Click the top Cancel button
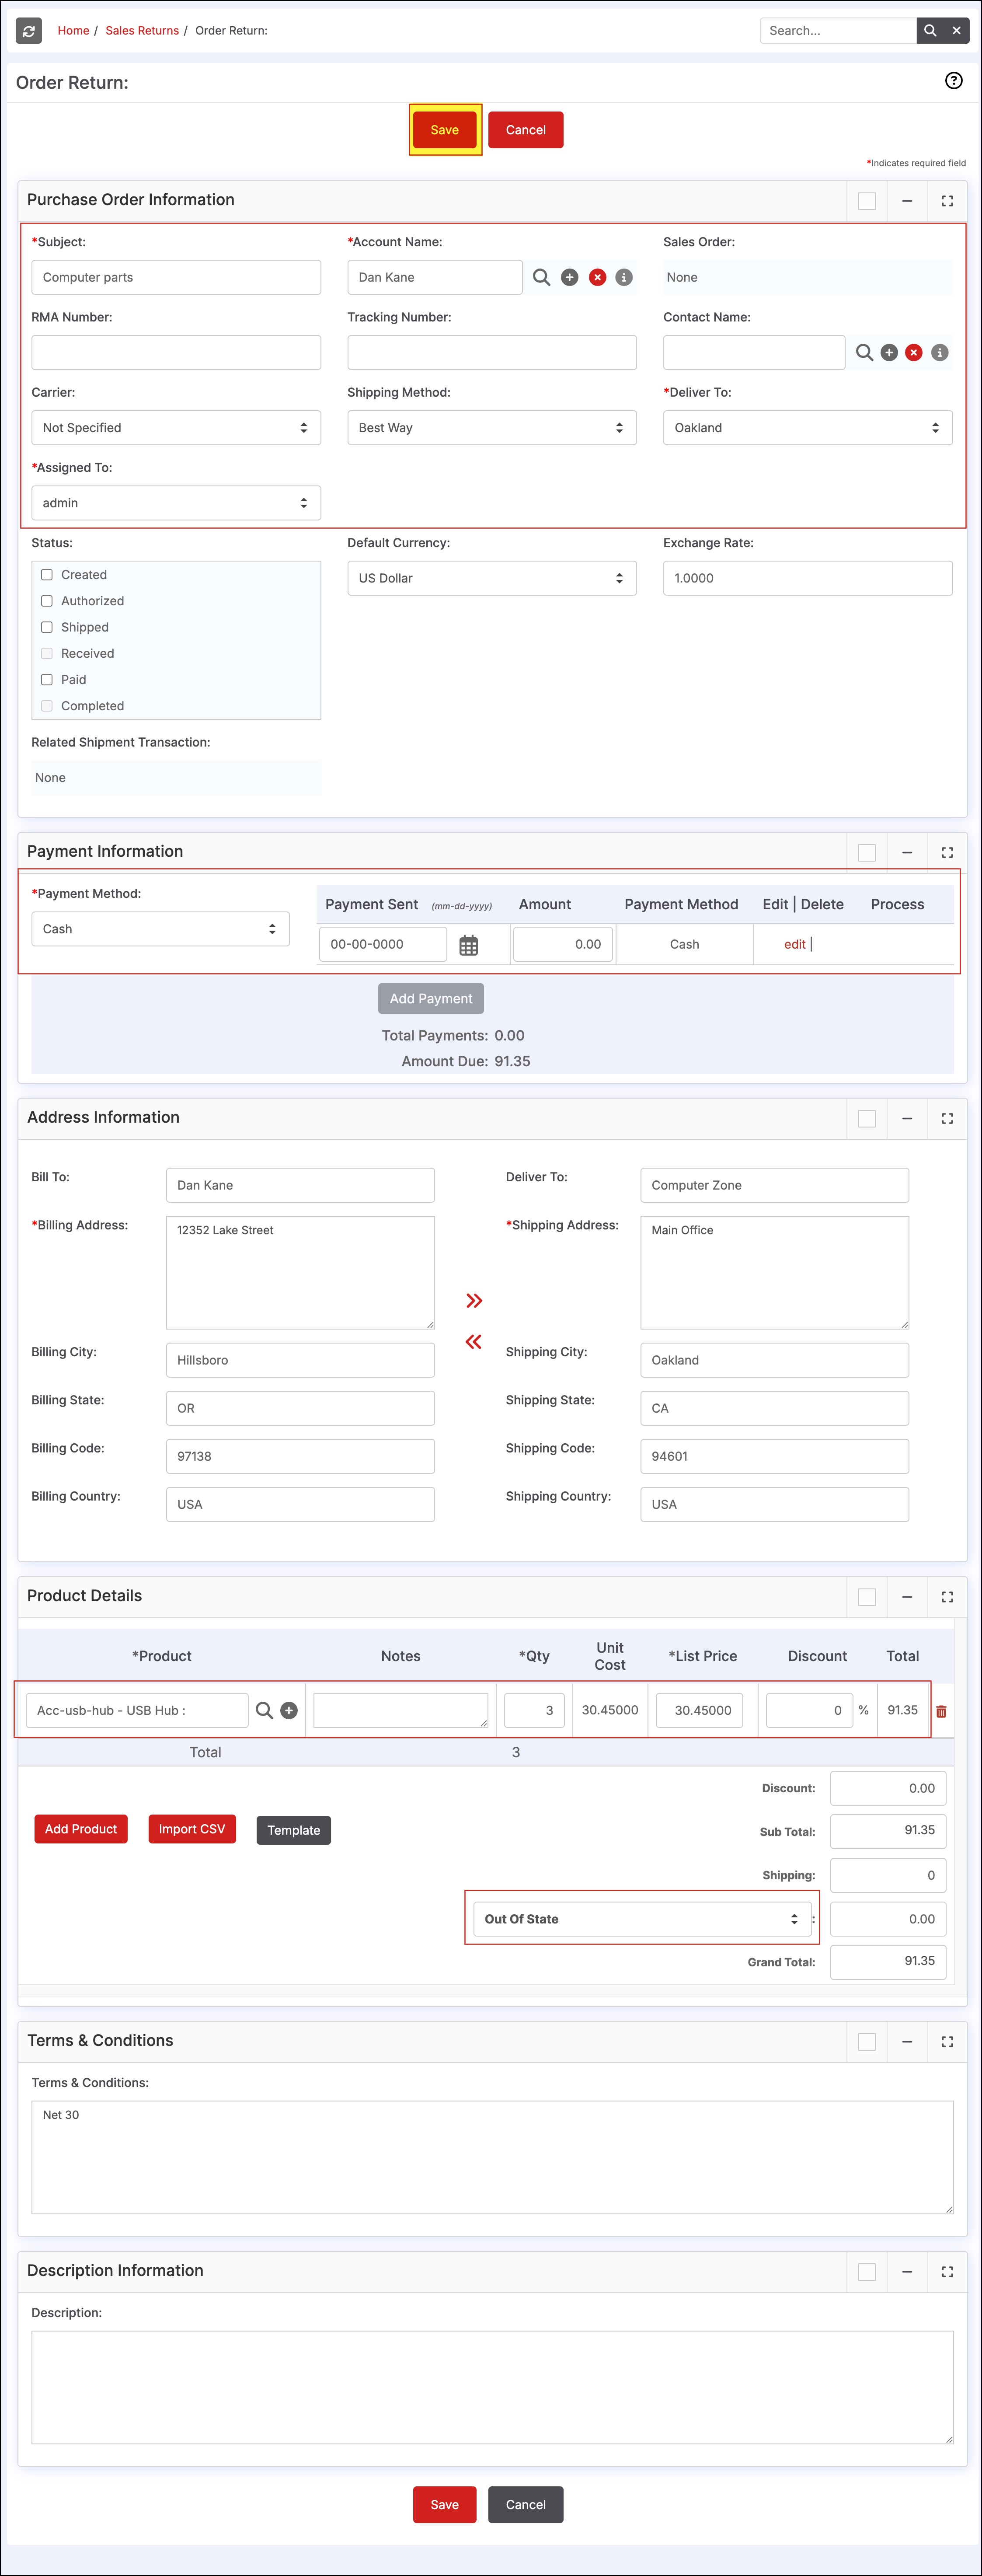Image resolution: width=982 pixels, height=2576 pixels. click(526, 130)
